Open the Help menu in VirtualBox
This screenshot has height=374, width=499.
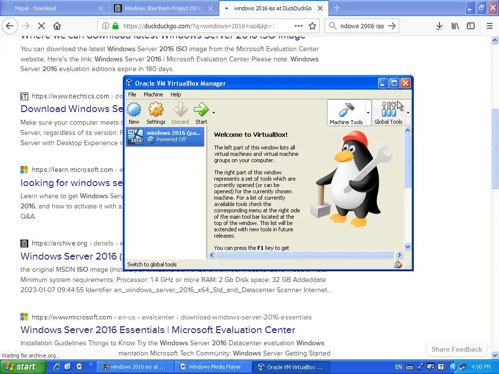pos(175,94)
